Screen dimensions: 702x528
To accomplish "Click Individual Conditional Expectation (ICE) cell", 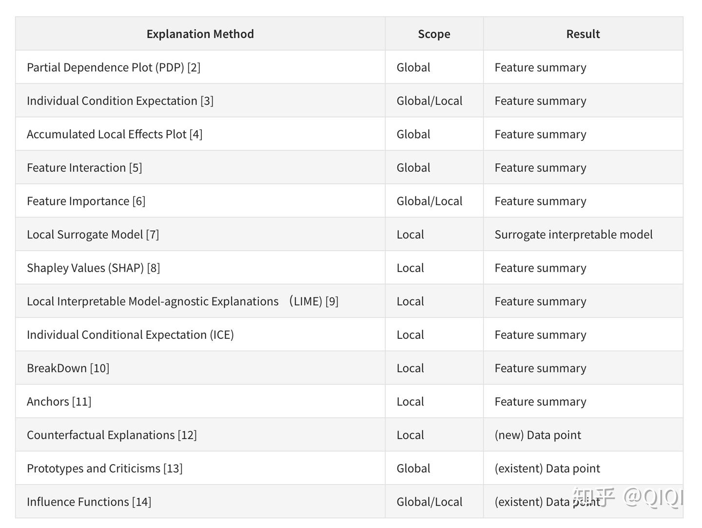I will click(x=130, y=335).
